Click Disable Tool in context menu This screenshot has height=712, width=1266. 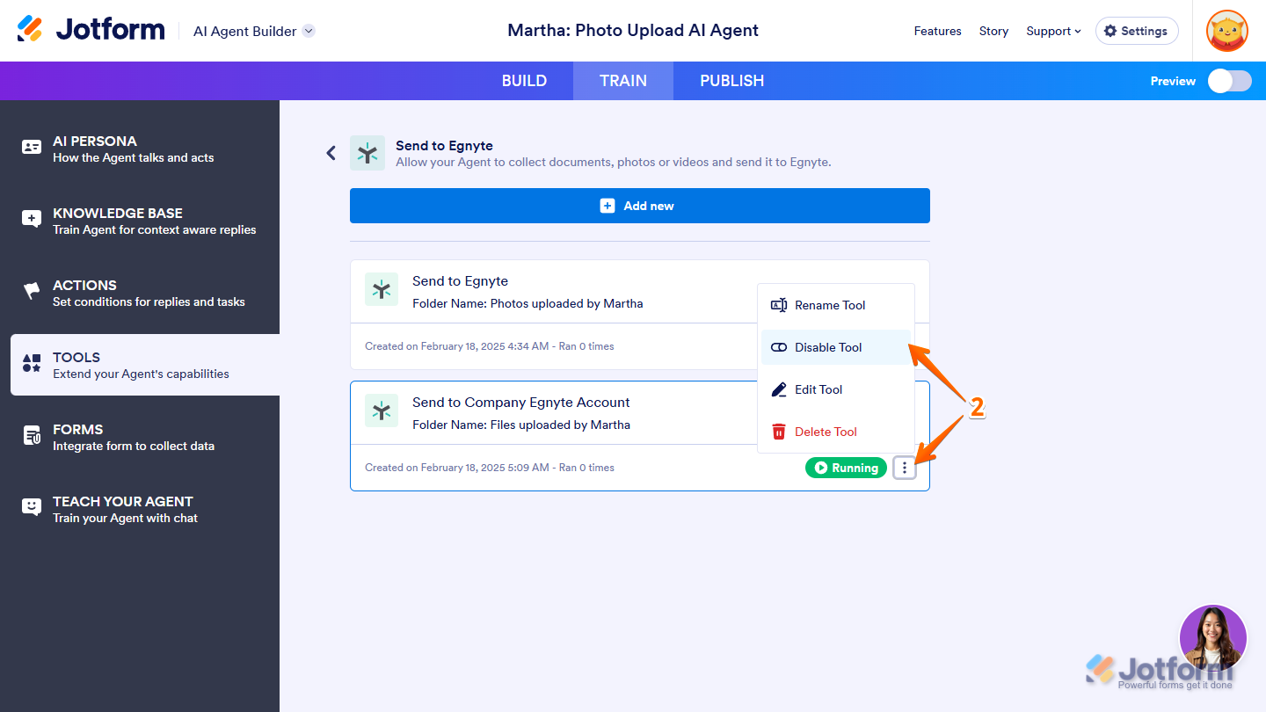coord(827,347)
